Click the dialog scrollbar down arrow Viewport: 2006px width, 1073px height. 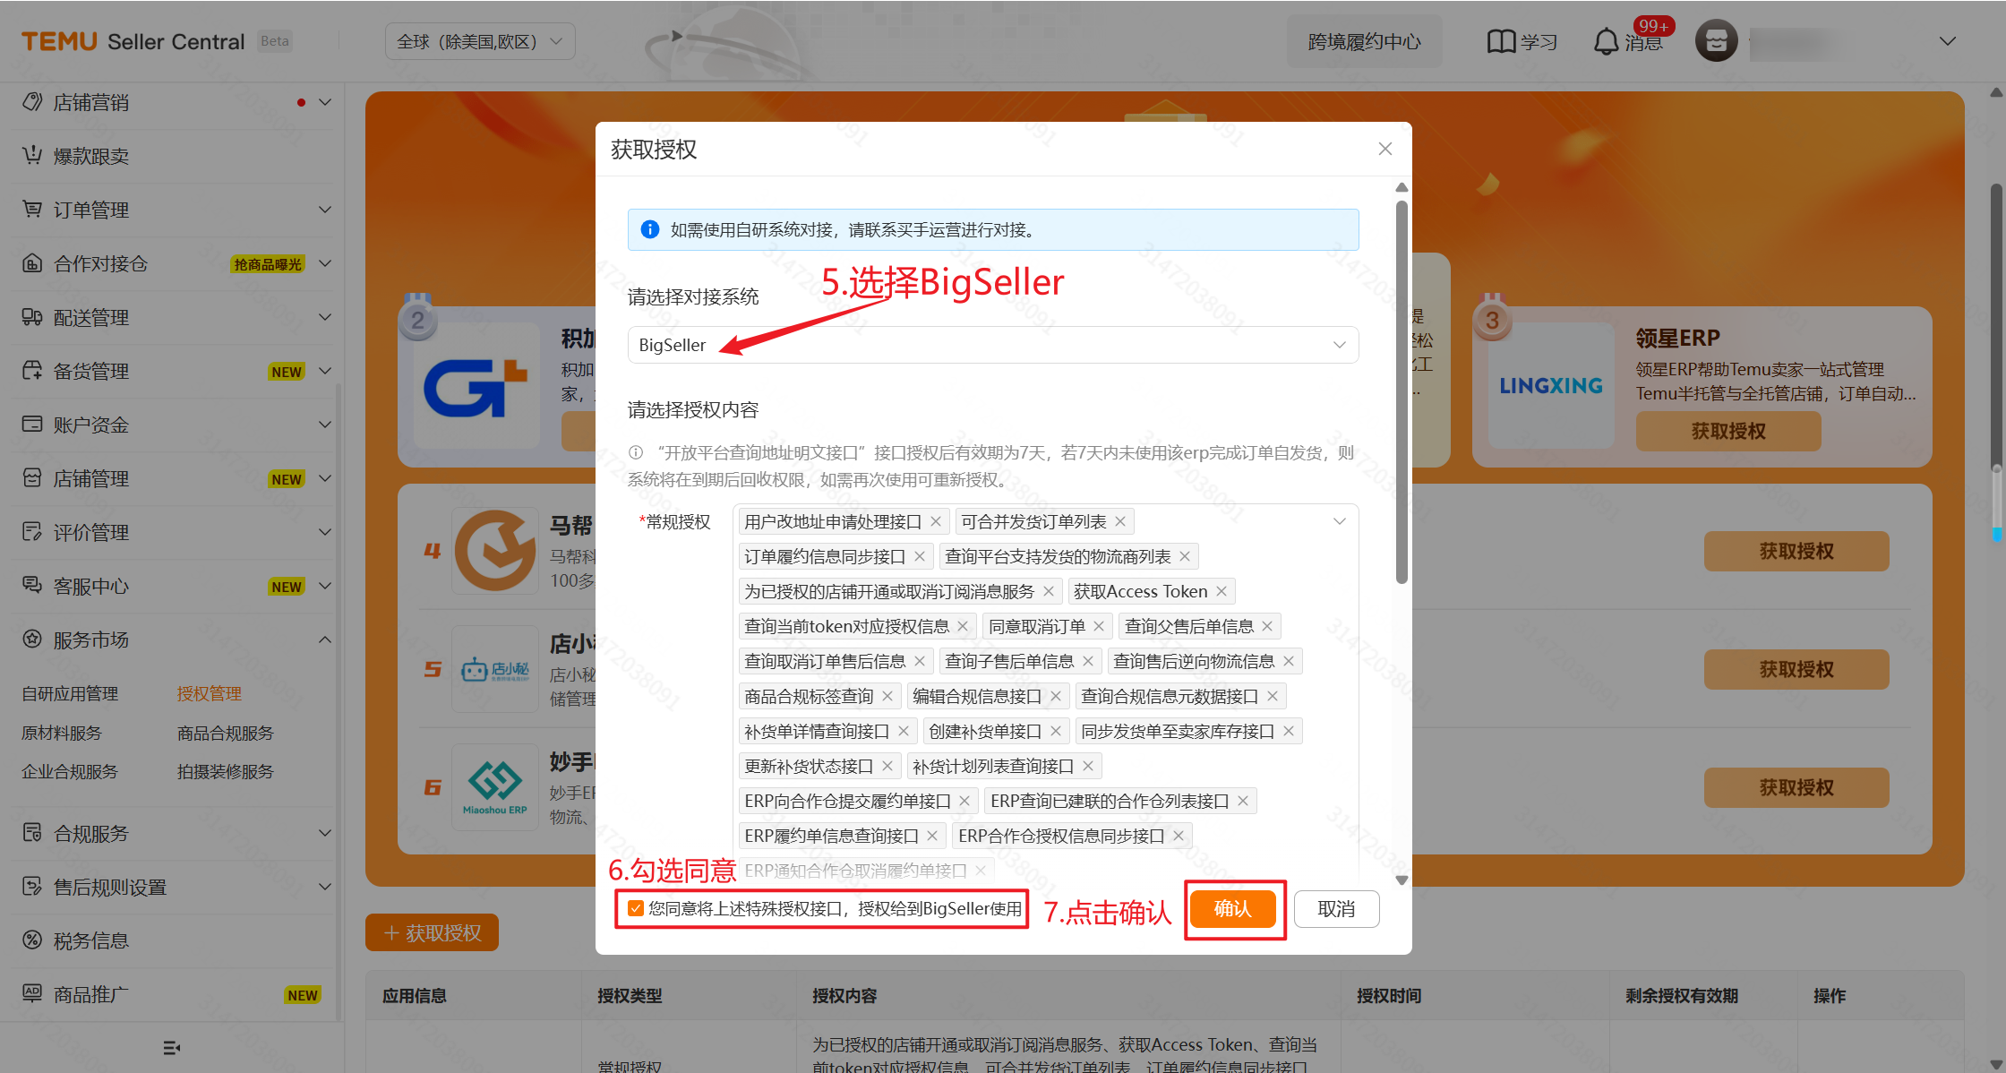1402,880
